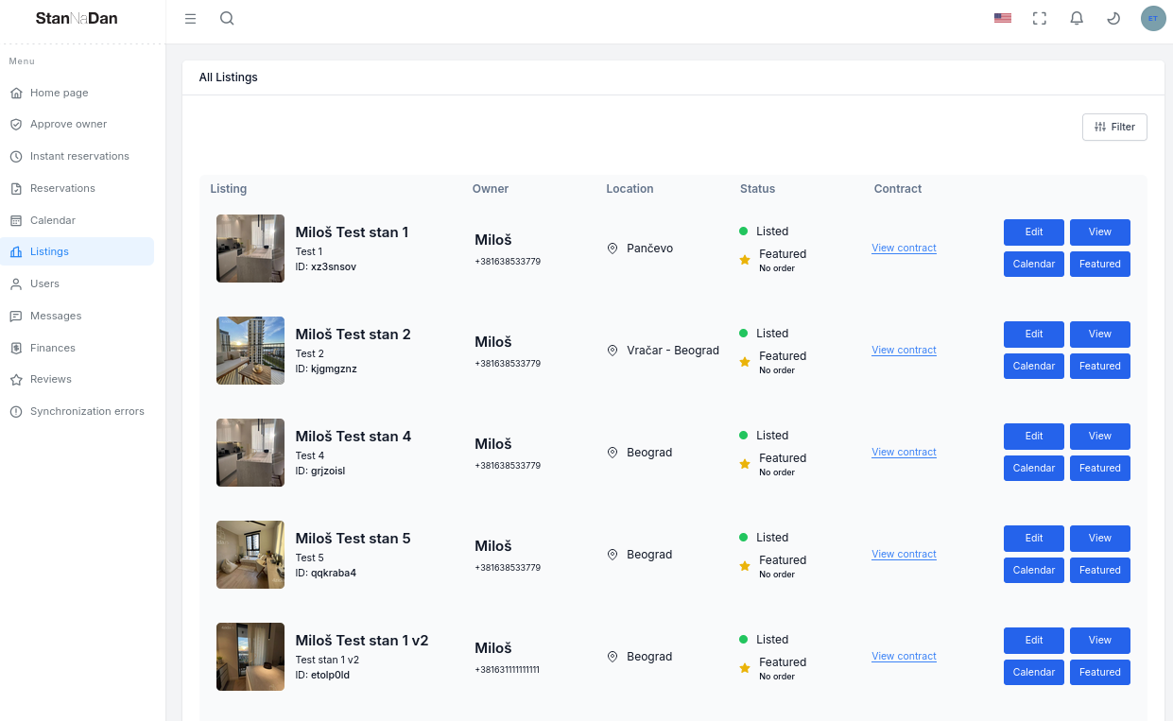Click location pin beside Vračar - Beograd
Image resolution: width=1173 pixels, height=721 pixels.
(612, 351)
